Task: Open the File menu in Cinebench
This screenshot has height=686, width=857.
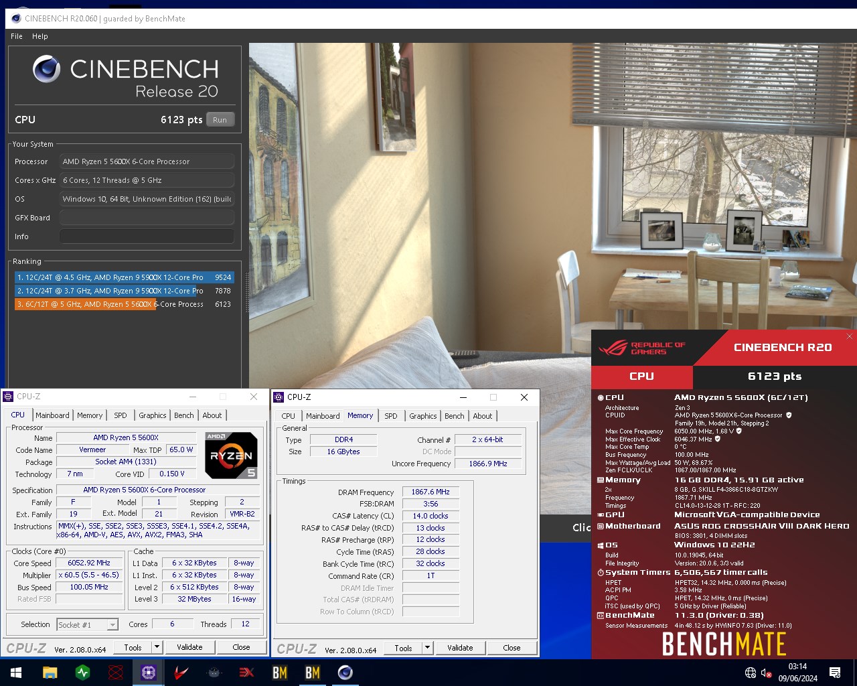Action: tap(17, 36)
